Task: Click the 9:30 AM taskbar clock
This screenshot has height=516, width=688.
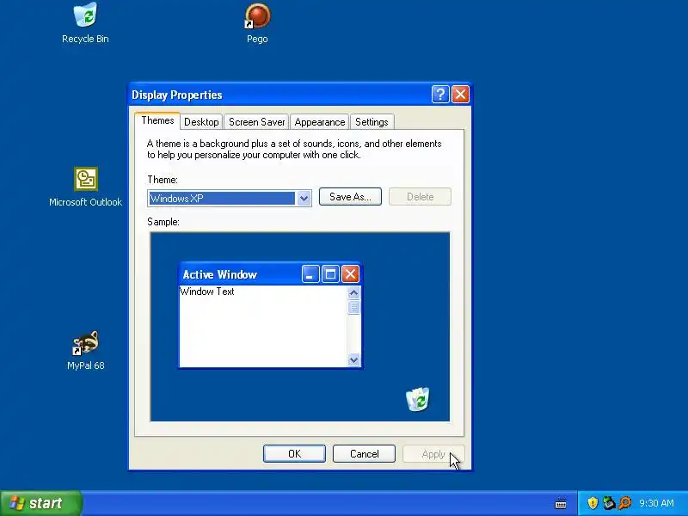Action: pyautogui.click(x=656, y=503)
